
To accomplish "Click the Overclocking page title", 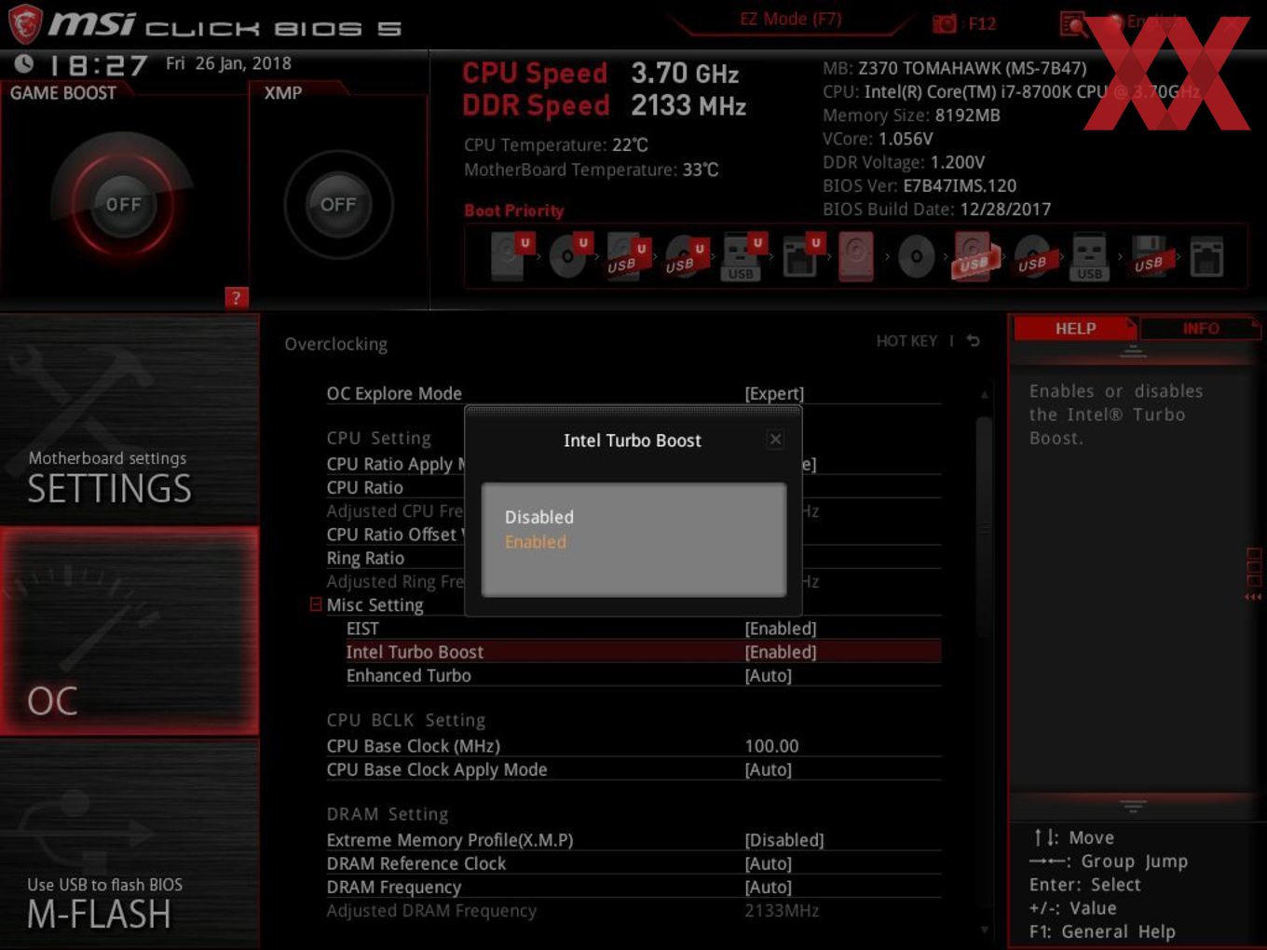I will (x=336, y=345).
